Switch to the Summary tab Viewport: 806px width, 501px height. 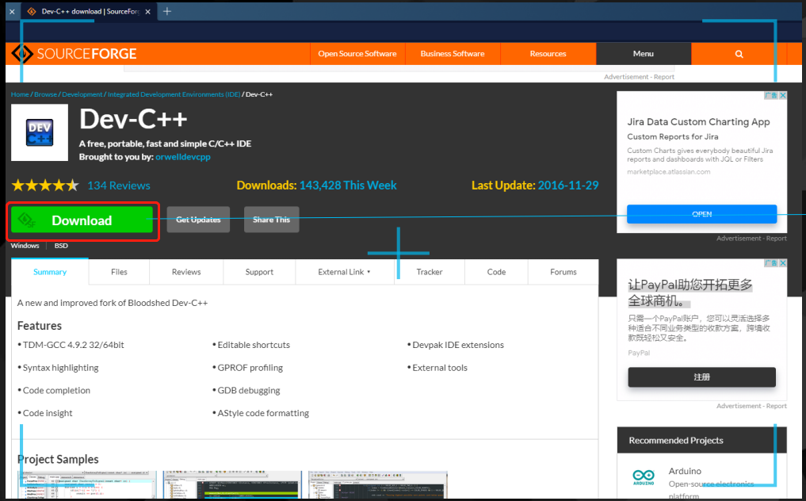[50, 272]
